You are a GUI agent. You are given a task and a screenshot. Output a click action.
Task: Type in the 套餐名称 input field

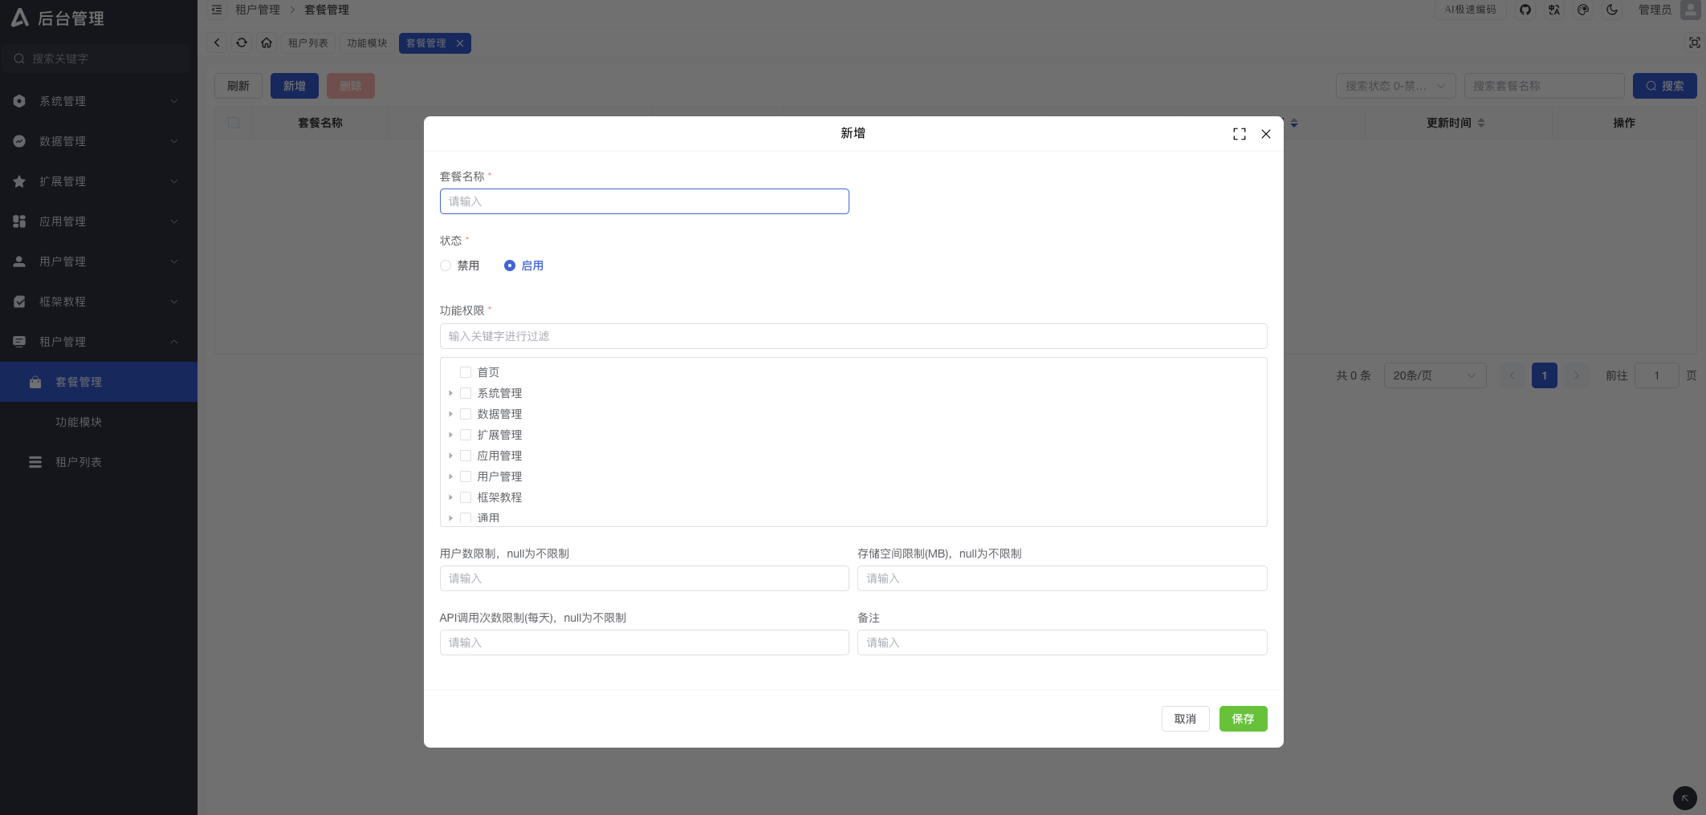(644, 201)
